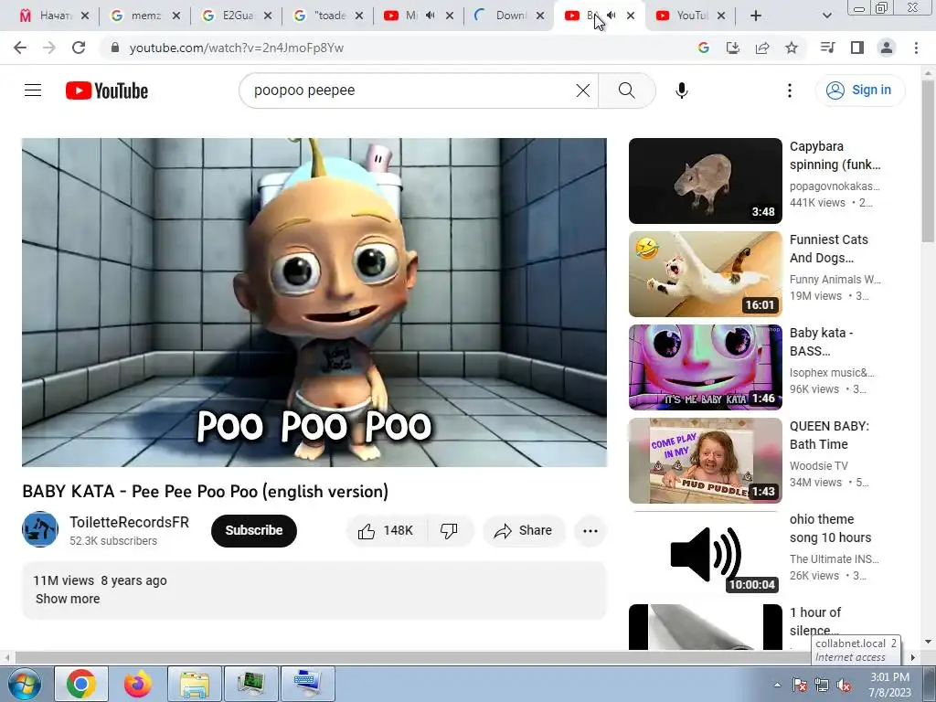Open 'Baby kata - BASS' video title

pos(821,342)
